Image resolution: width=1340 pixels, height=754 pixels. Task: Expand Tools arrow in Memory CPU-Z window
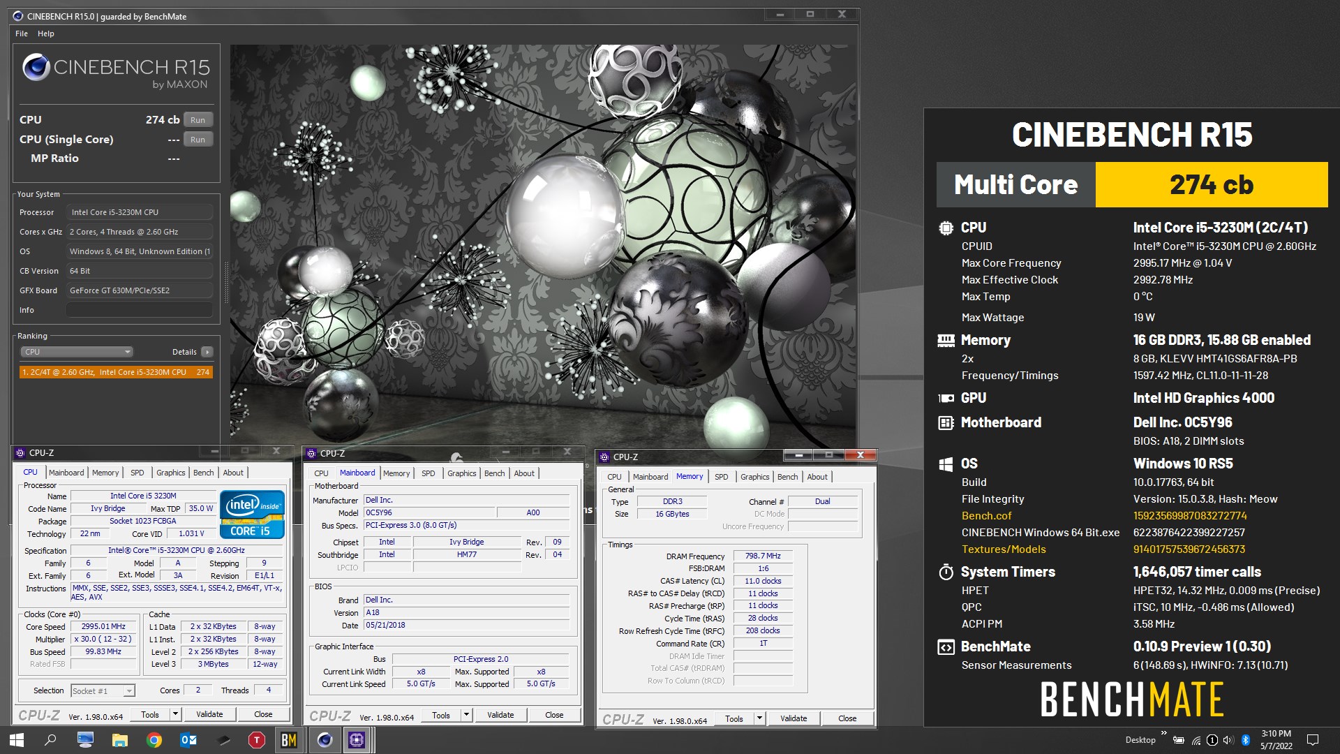(x=759, y=718)
